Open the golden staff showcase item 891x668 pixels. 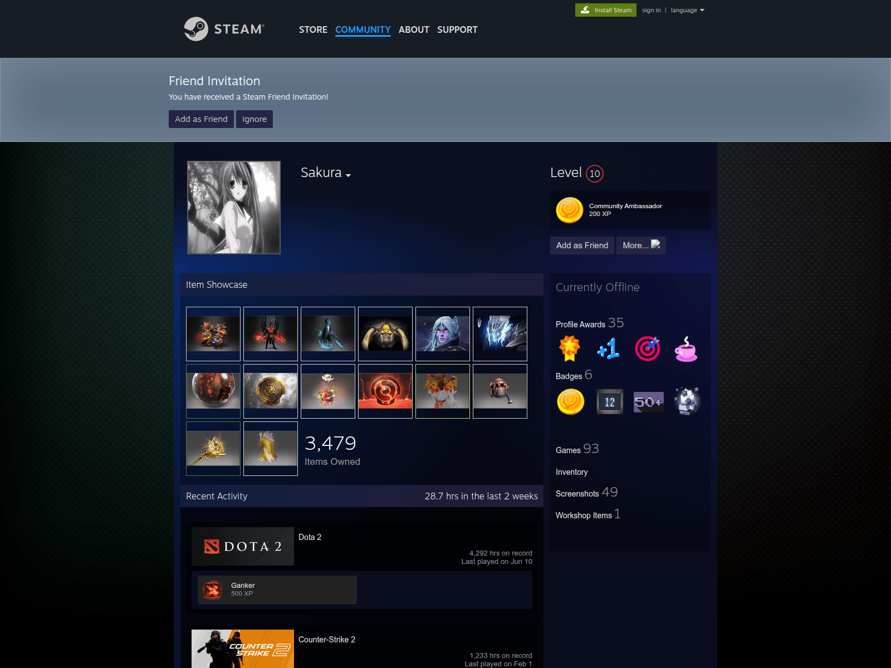[213, 449]
